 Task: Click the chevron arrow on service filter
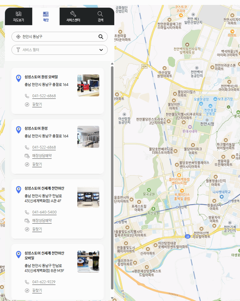(101, 50)
